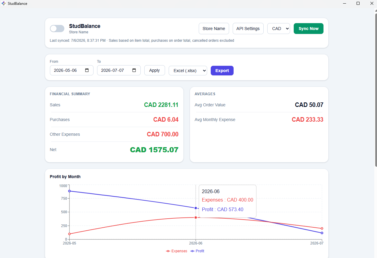The height and width of the screenshot is (258, 377).
Task: Click the Other Expenses value CAD 700.00
Action: pos(163,134)
